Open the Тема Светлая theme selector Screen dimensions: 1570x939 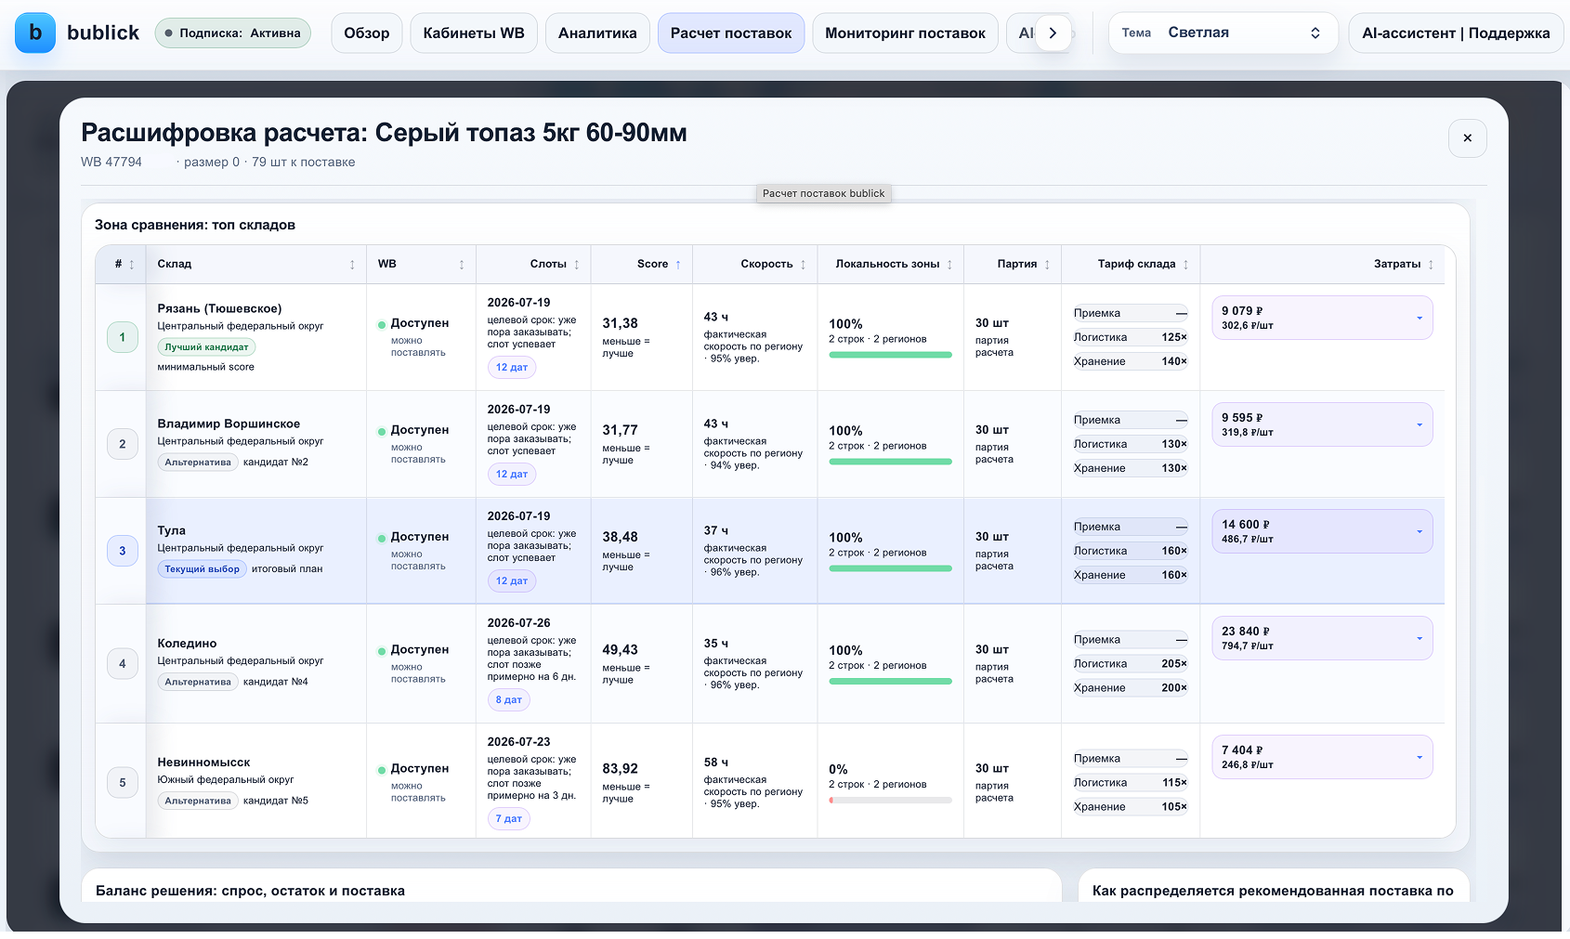(x=1223, y=33)
